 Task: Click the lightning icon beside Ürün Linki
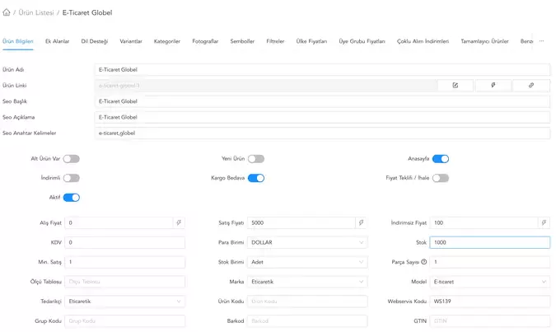pos(493,85)
